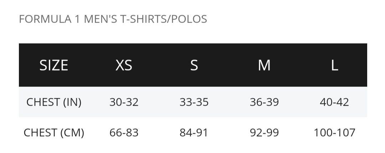Click the word POLOS in the title

coord(189,19)
